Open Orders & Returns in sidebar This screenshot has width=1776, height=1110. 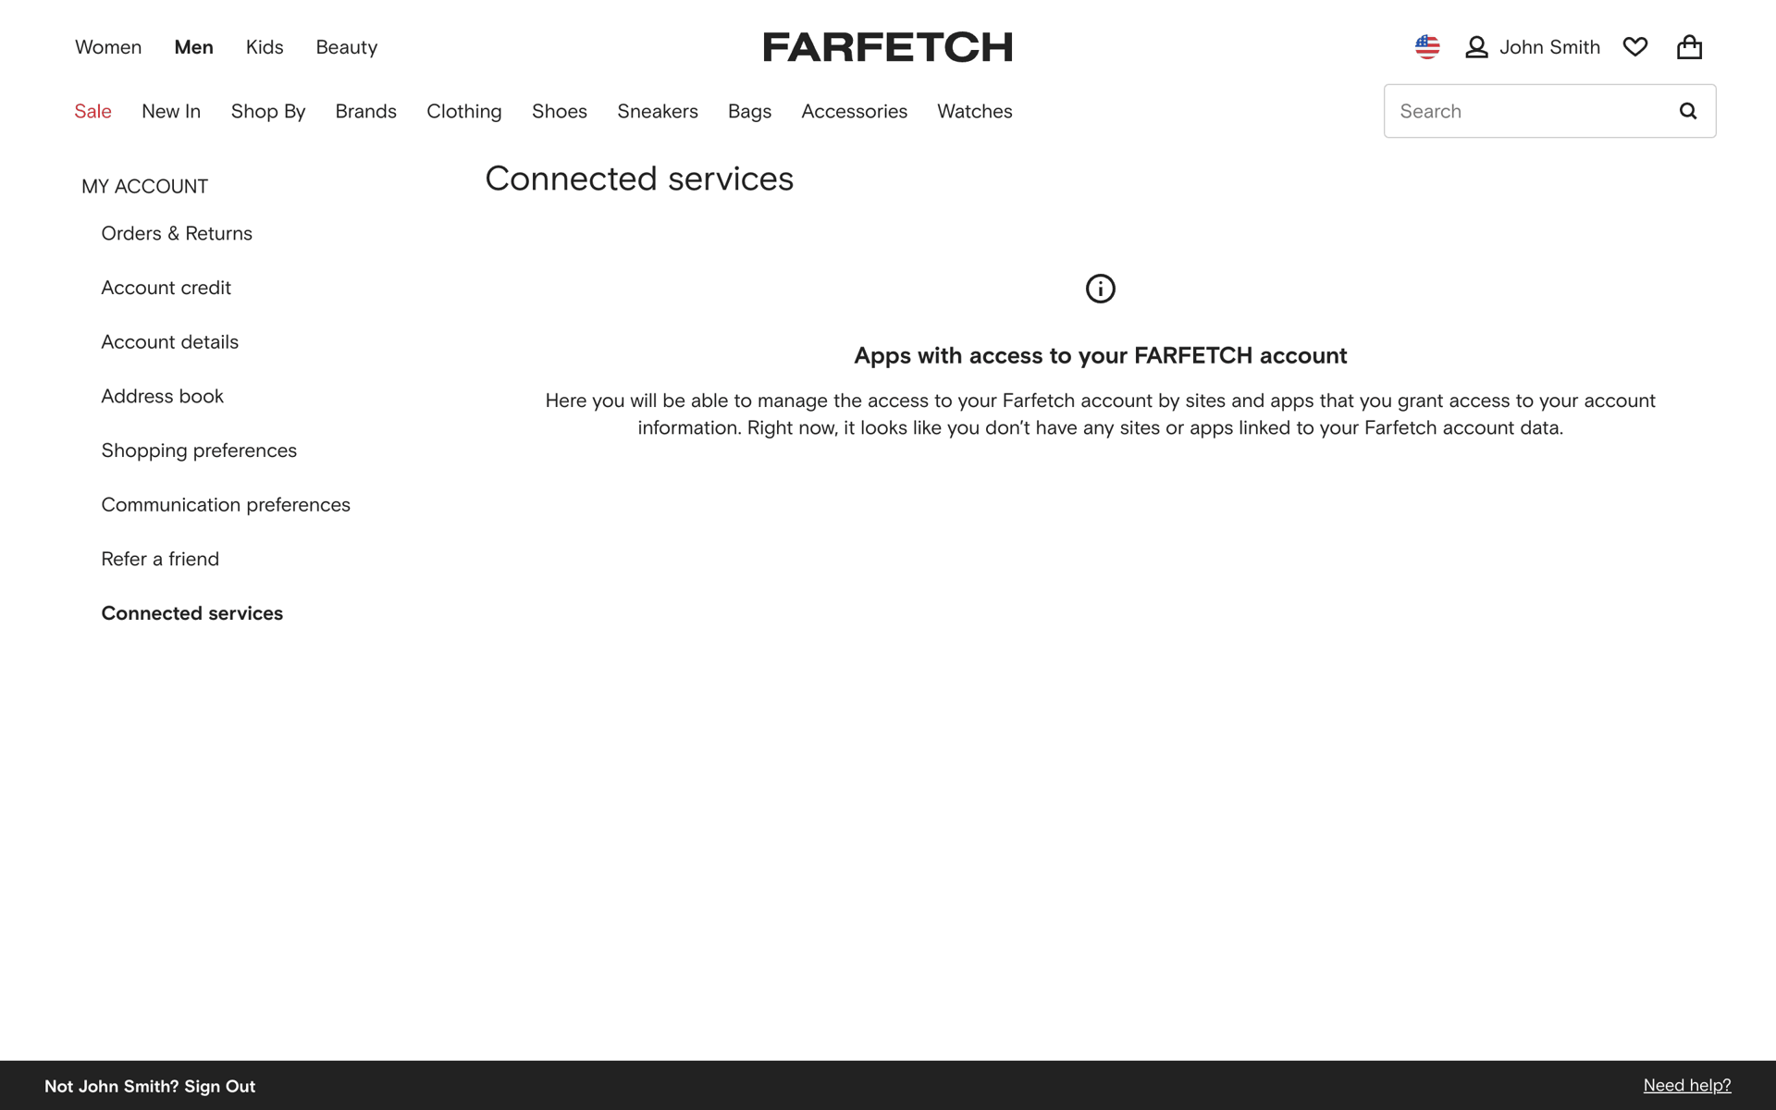[177, 233]
